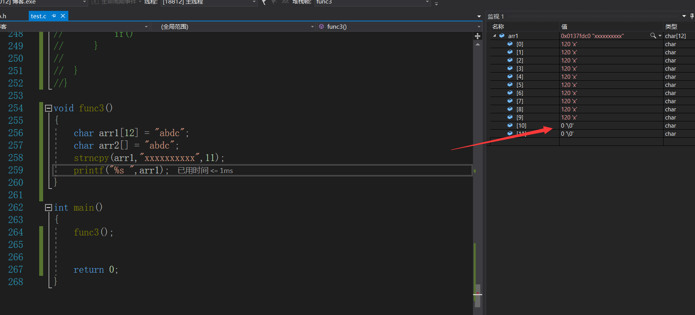
Task: Click the cube icon of element [9]
Action: pos(510,117)
